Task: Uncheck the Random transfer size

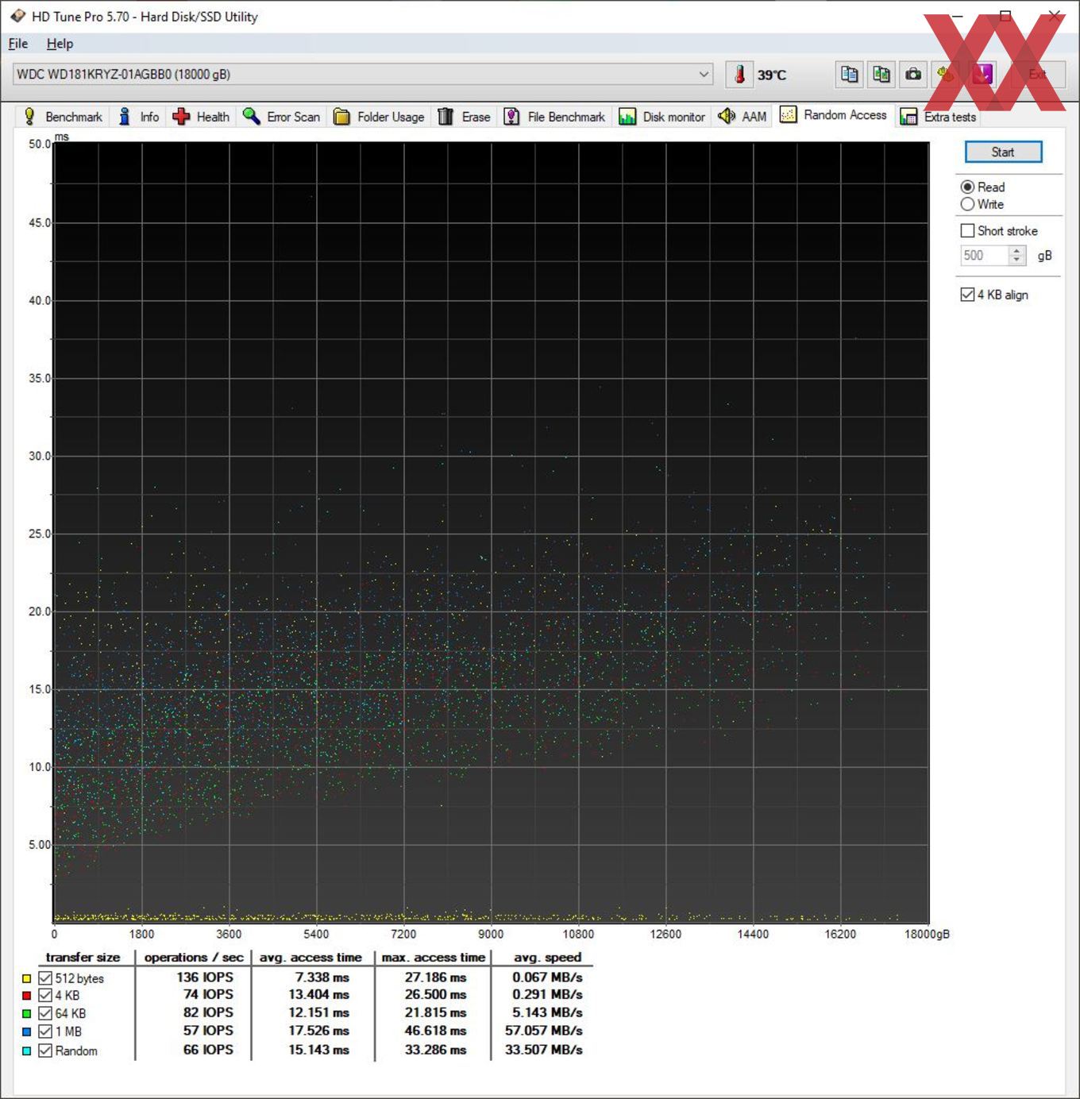Action: (45, 1051)
